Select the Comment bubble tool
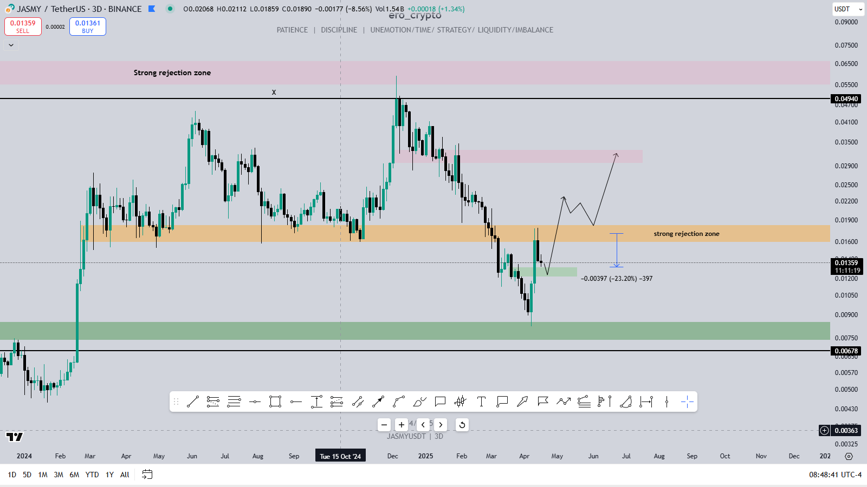 point(440,402)
